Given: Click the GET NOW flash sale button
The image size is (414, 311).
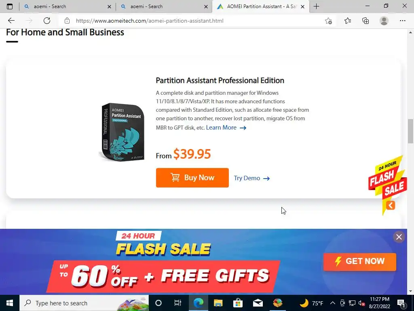Looking at the screenshot, I should click(x=359, y=262).
